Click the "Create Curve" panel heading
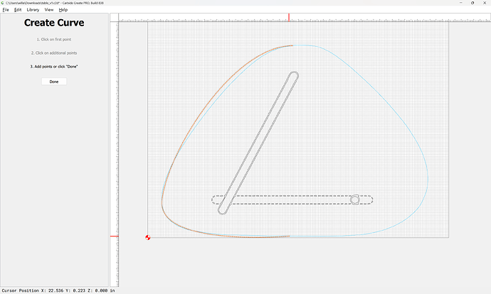The width and height of the screenshot is (491, 294). pyautogui.click(x=54, y=23)
